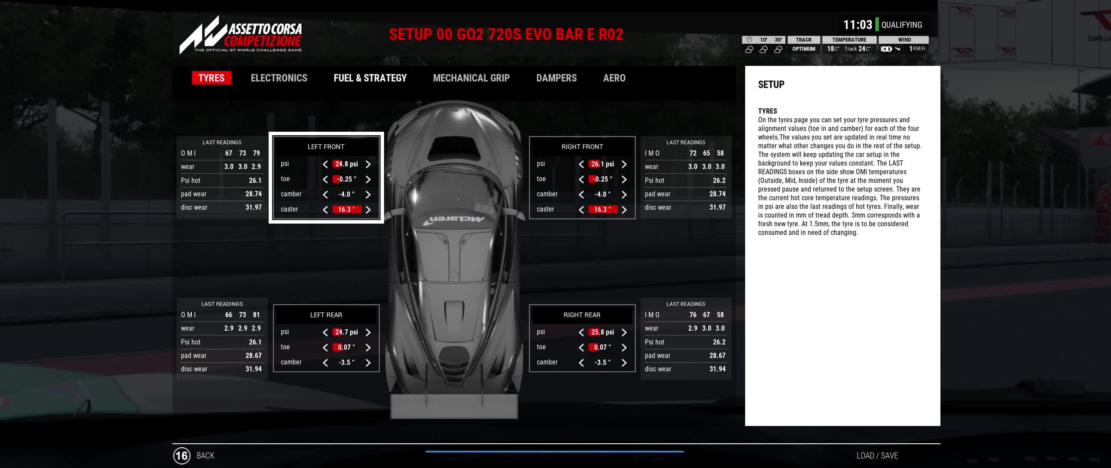Go to Mechanical Grip tab
The height and width of the screenshot is (468, 1111).
(471, 78)
